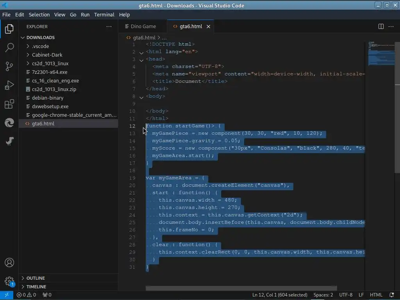This screenshot has width=400, height=300.
Task: Click cs2d_1013_linux.zip archive file icon
Action: tap(28, 89)
